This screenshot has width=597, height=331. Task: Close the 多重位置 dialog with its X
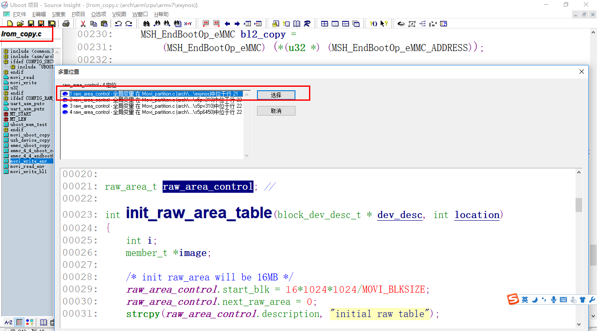[x=582, y=72]
